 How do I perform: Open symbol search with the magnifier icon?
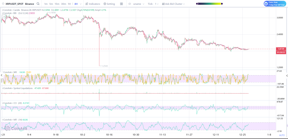tap(38, 4)
